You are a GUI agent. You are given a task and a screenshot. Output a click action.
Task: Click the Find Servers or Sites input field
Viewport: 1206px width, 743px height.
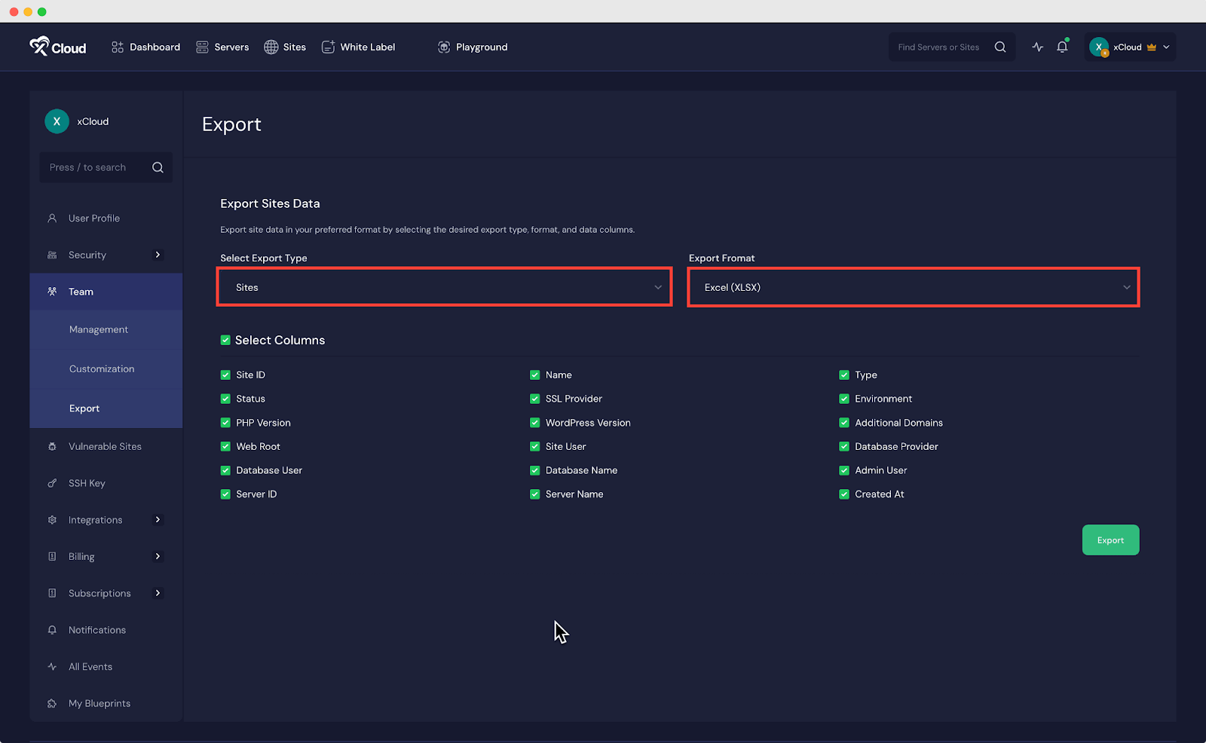point(938,47)
